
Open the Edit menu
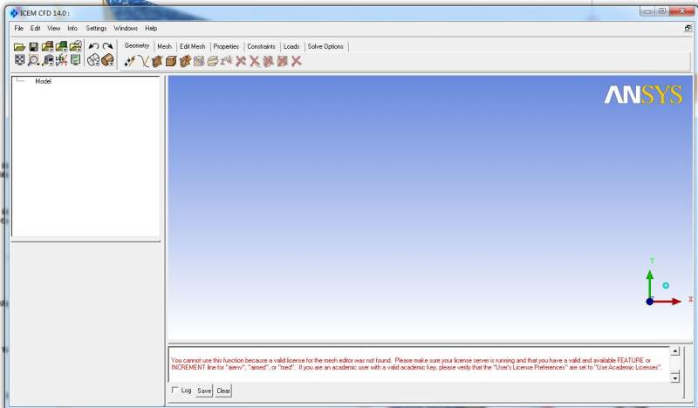35,28
